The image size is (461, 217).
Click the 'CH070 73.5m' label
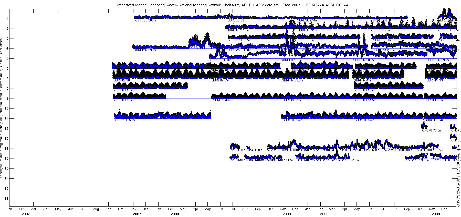(x=432, y=130)
